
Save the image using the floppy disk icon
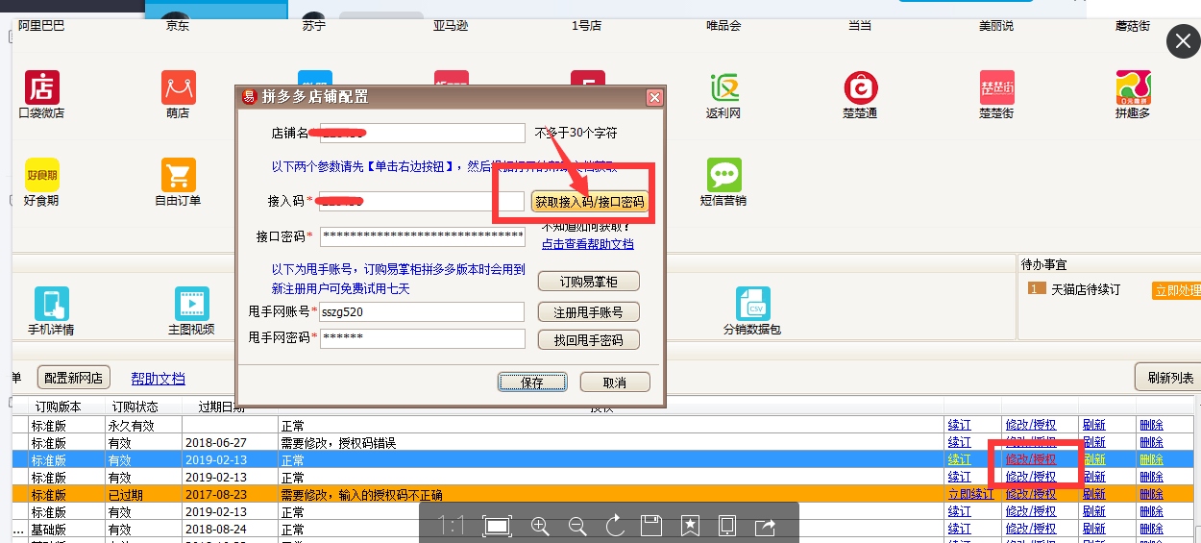tap(652, 526)
